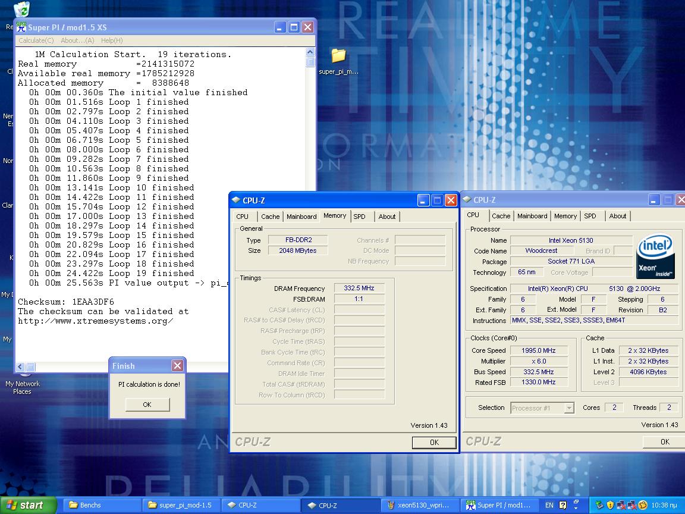The height and width of the screenshot is (514, 685).
Task: Click the Type FB-DDR2 field
Action: (x=298, y=240)
